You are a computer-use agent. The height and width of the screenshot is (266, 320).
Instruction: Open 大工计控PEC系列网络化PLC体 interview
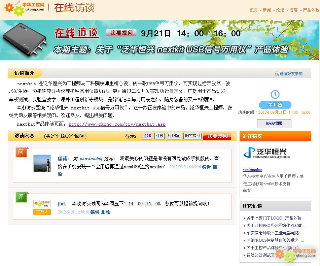tap(276, 225)
